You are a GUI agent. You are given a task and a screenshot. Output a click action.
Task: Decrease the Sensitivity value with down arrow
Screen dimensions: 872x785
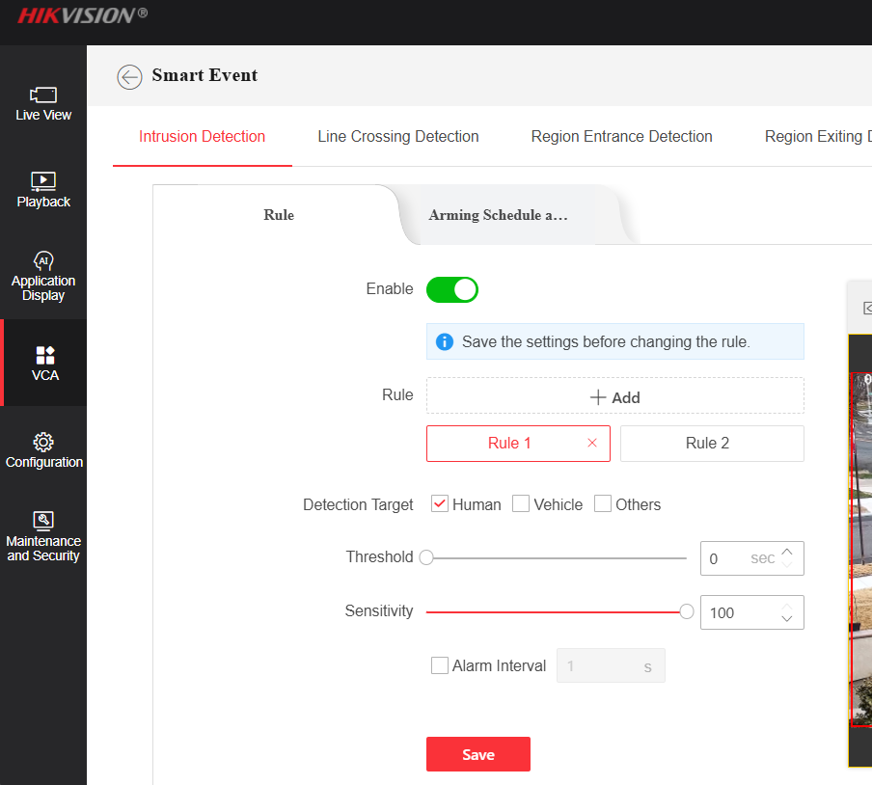click(x=787, y=619)
